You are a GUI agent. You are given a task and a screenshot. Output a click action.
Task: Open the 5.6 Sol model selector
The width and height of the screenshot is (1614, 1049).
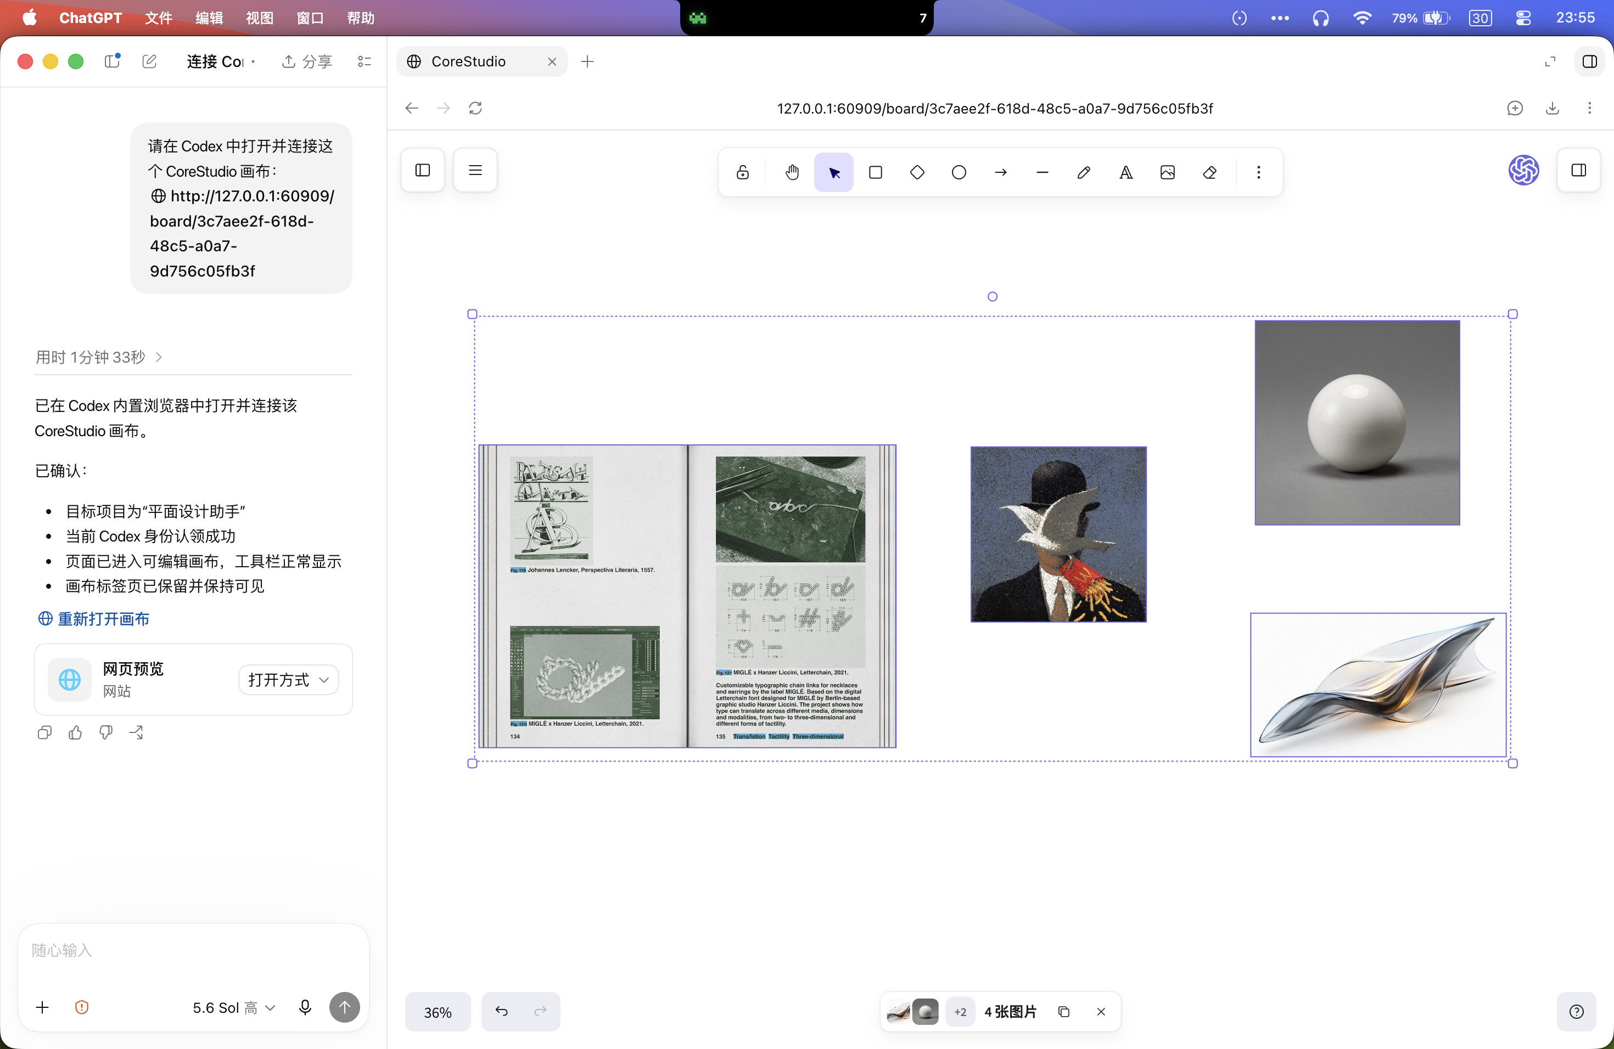(x=233, y=1008)
